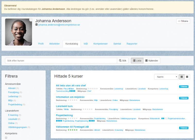Viewport: 195px width, 140px height.
Task: Click the Sök efter kurser search field
Action: [61, 61]
